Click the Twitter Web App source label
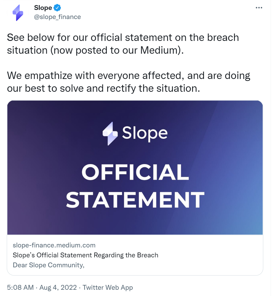274x296 pixels. [x=108, y=287]
